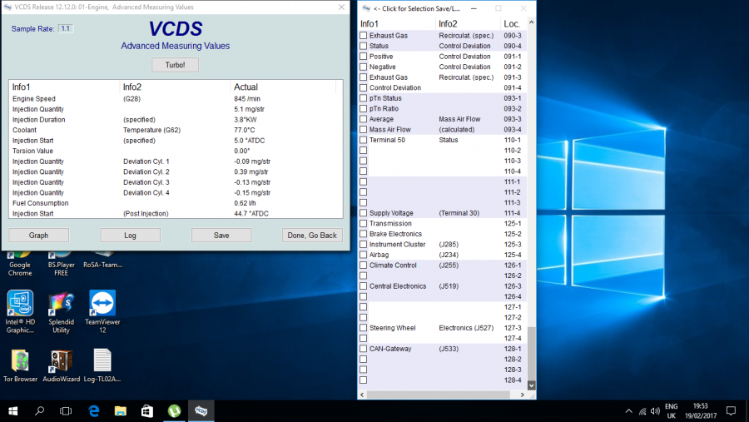Click Done, Go Back button

[x=312, y=236]
